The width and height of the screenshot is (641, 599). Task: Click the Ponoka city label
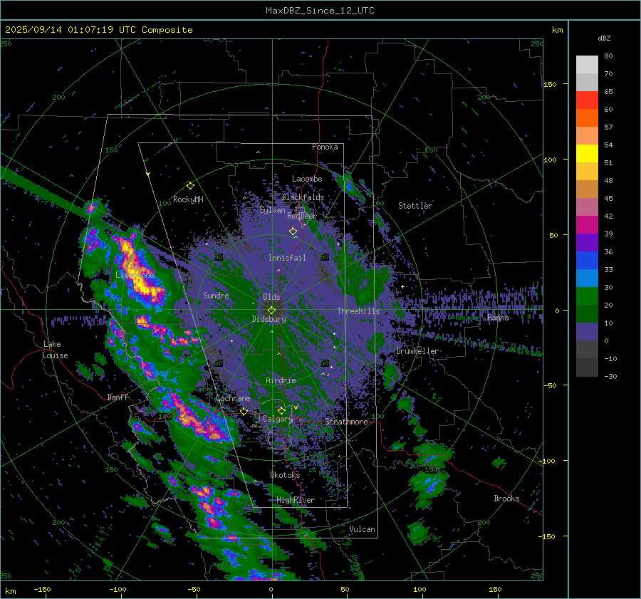325,147
